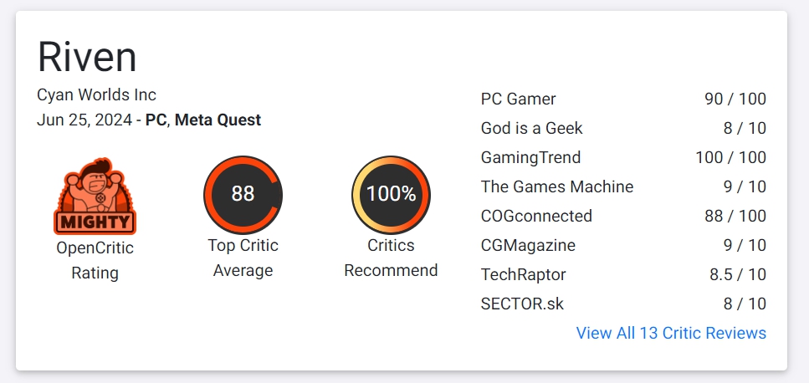
Task: Click the Riven game title
Action: (87, 57)
